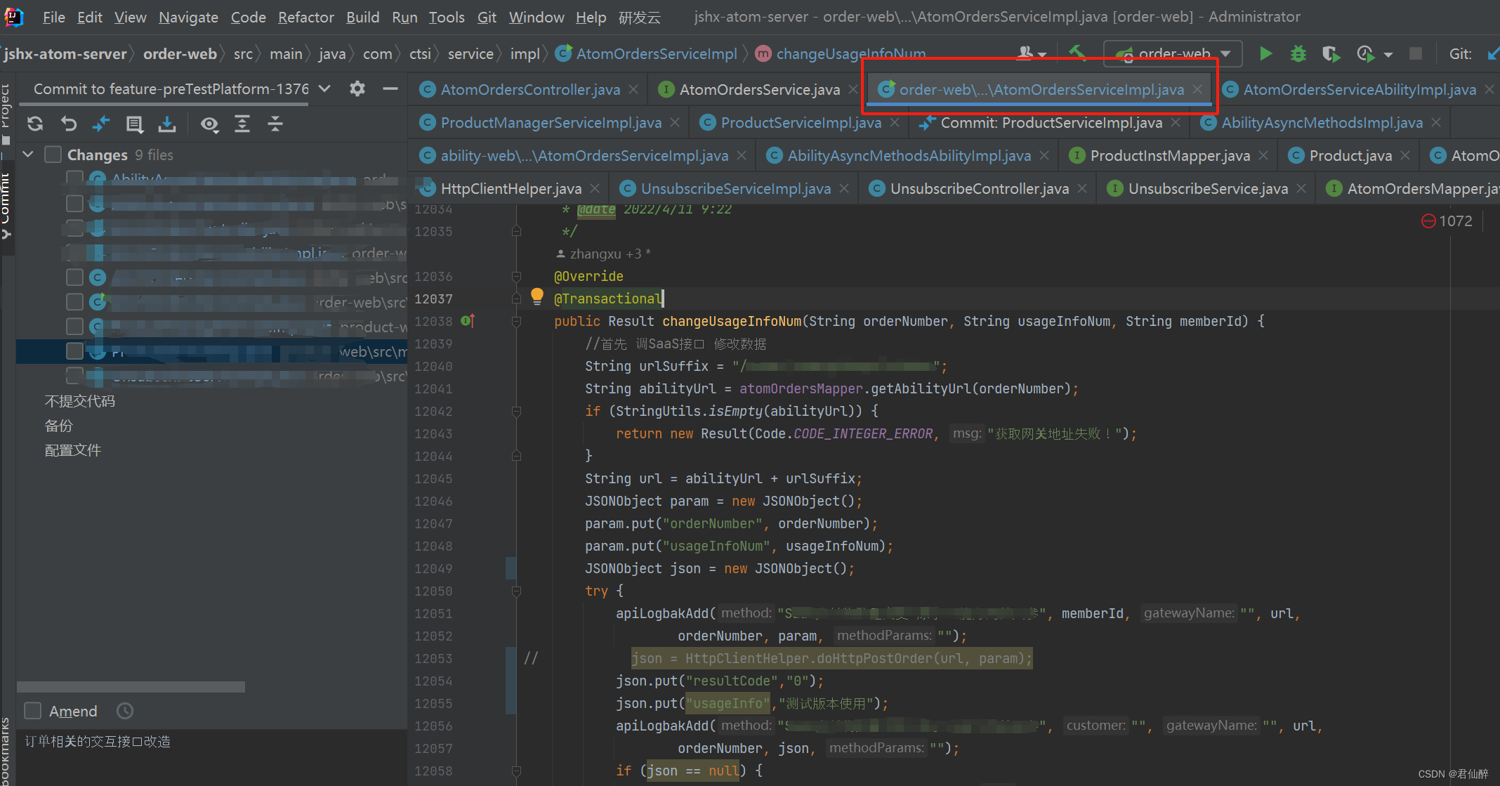Enable the Amend checkbox
The image size is (1500, 786).
click(x=33, y=711)
